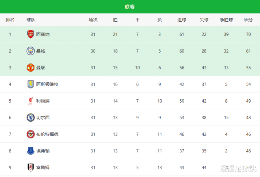Open the 布伦特福德 team link
This screenshot has height=177, width=260.
(47, 134)
